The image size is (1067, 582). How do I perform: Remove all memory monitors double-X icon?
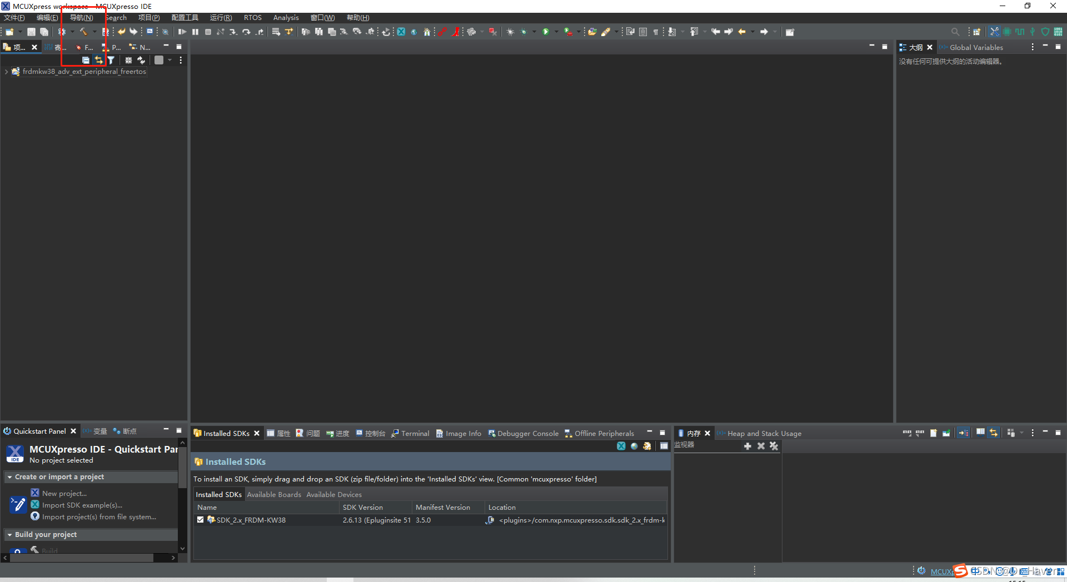(x=774, y=446)
